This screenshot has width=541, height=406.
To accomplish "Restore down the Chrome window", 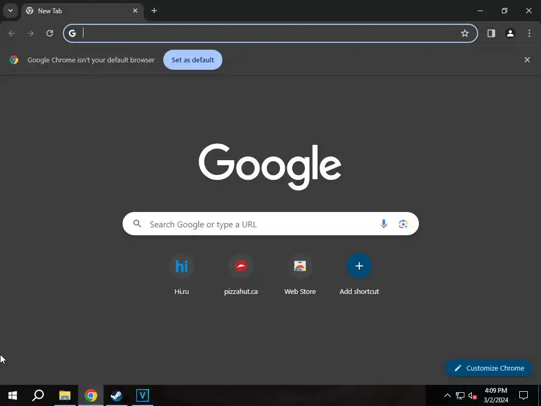I will (505, 11).
